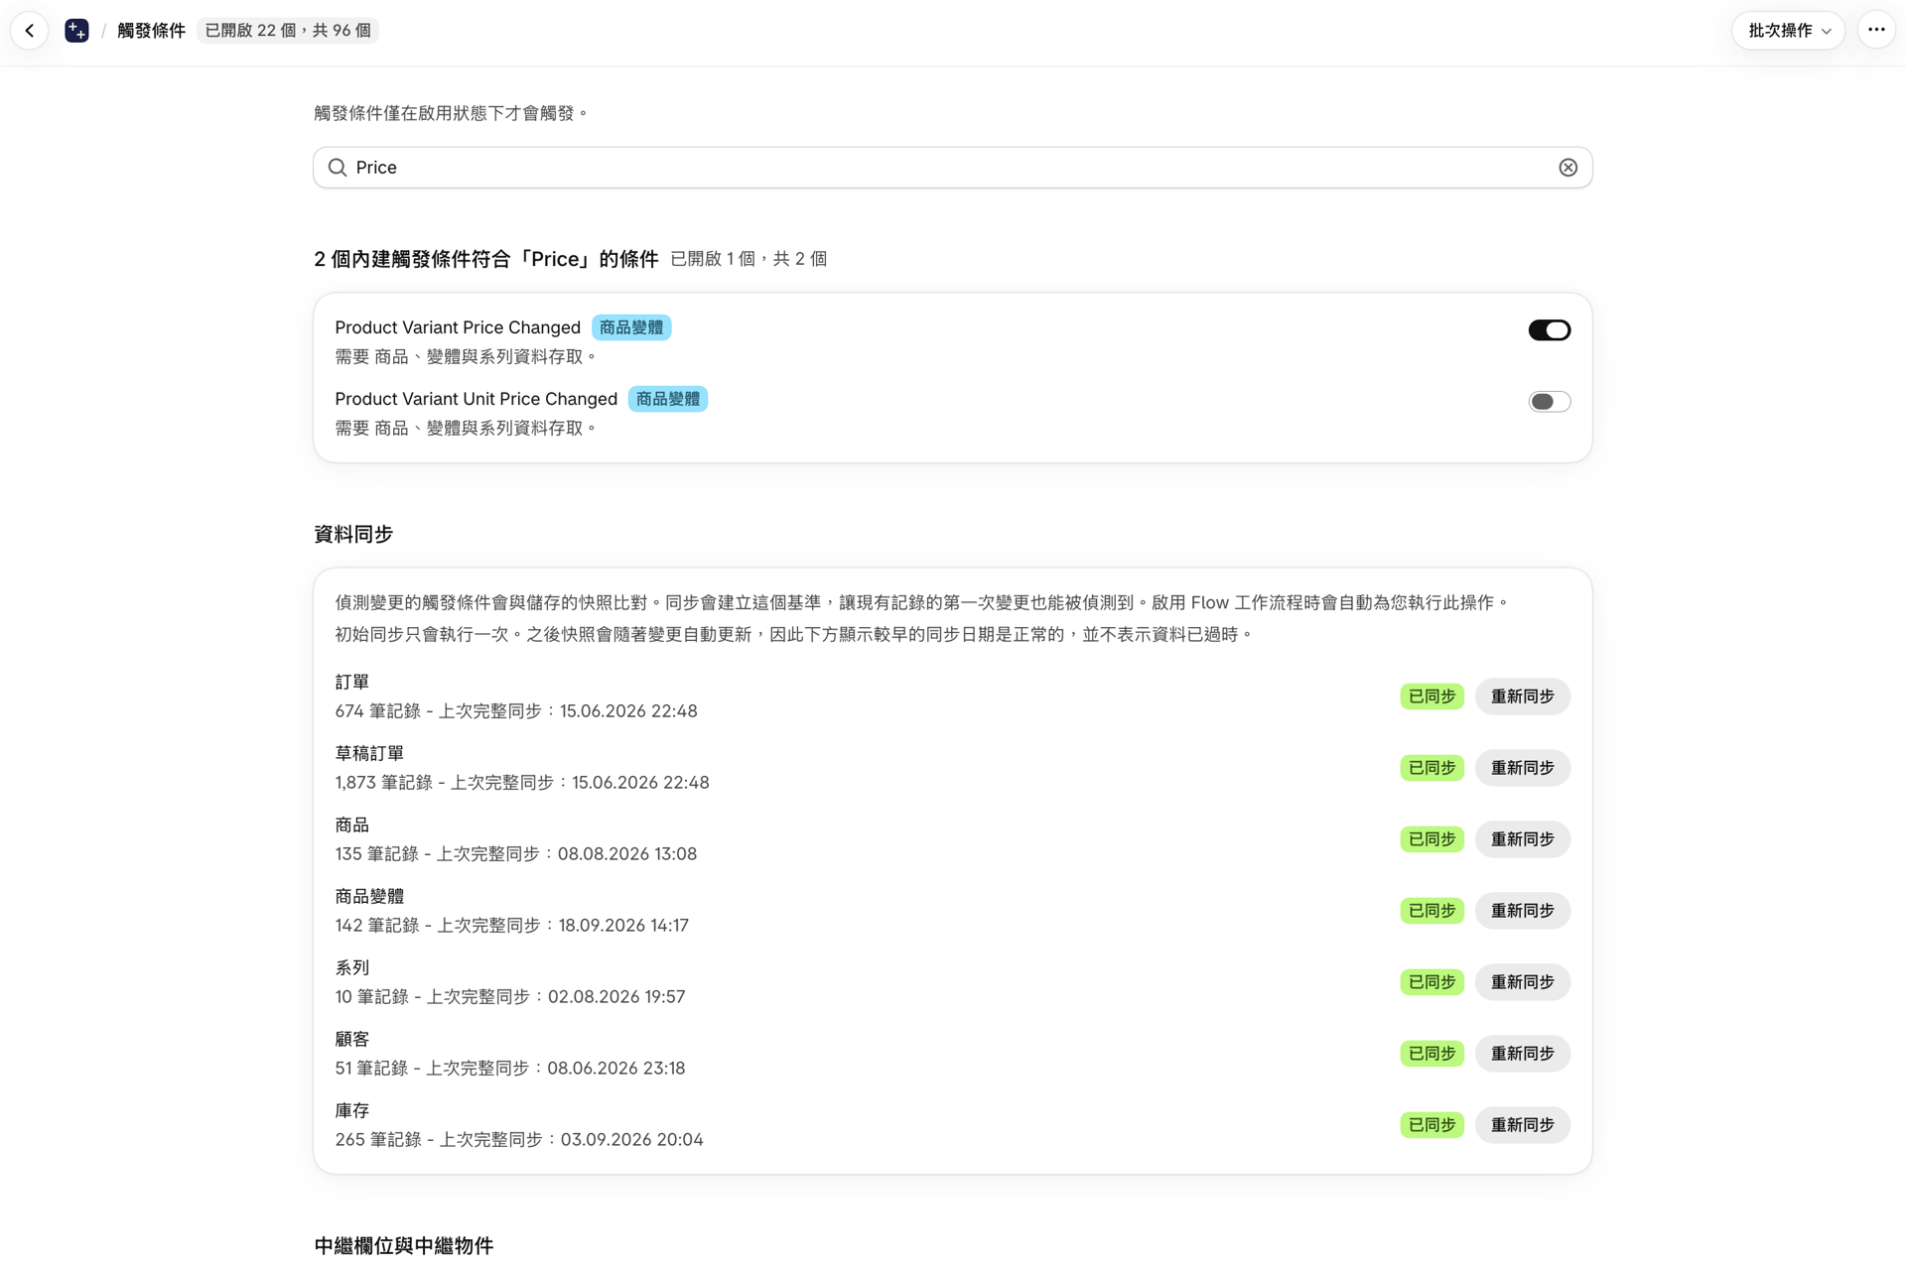Click 已同步 badge for 顧客

[x=1431, y=1054]
